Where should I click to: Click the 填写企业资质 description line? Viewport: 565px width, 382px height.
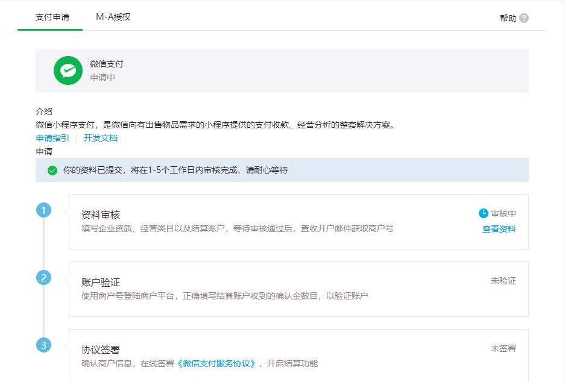(x=238, y=228)
